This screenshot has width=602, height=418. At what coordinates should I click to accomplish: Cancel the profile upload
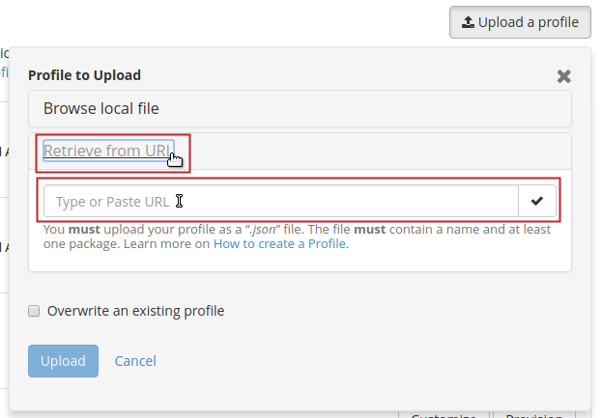click(x=135, y=361)
